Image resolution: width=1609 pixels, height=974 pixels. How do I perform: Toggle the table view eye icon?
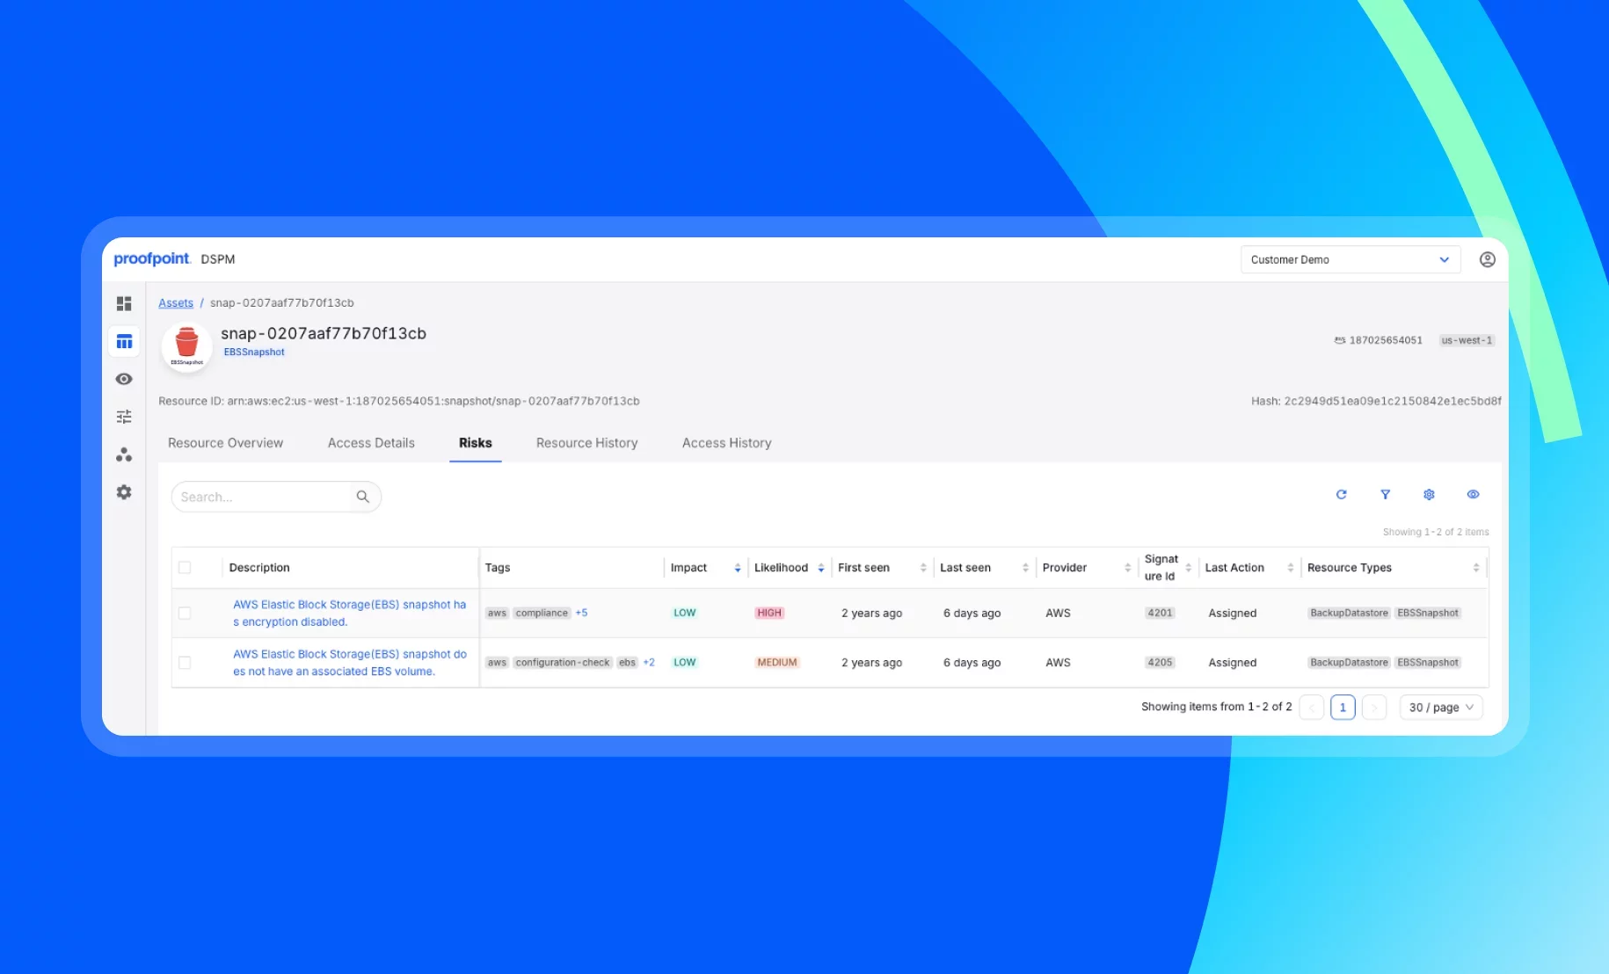tap(1473, 495)
